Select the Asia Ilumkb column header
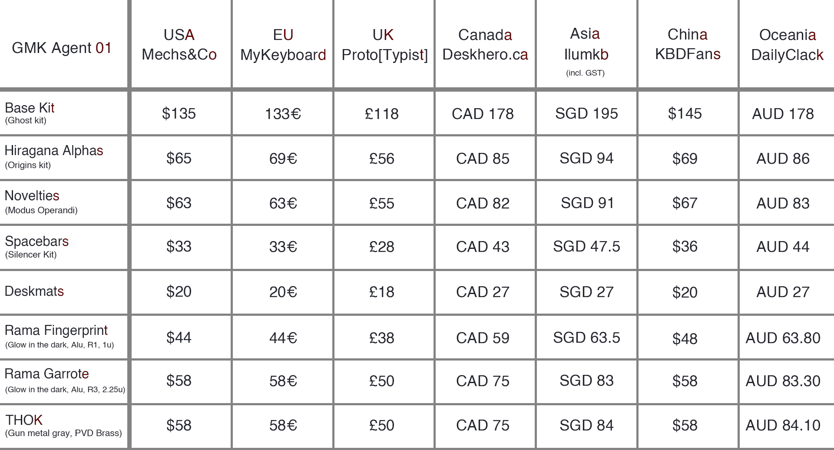Image resolution: width=834 pixels, height=450 pixels. 586,44
